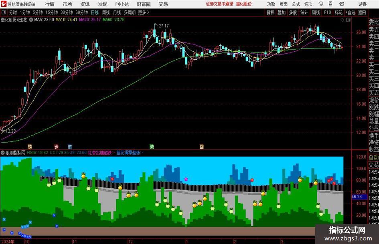Open the 资讯 menu
The image size is (379, 244).
point(85,4)
